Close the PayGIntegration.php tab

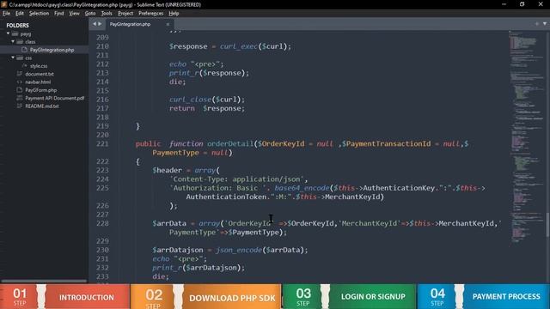[x=168, y=24]
